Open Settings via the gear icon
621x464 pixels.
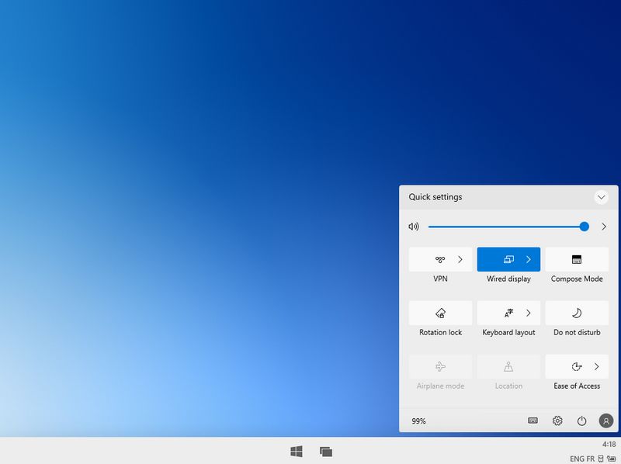[x=557, y=421]
